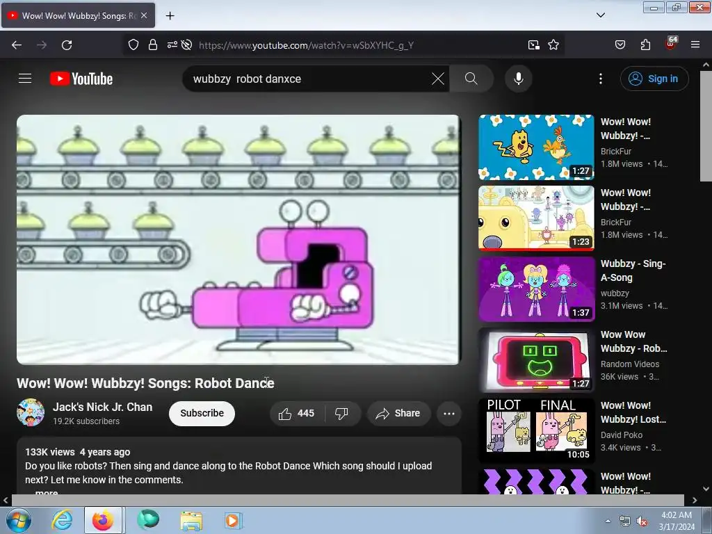The height and width of the screenshot is (534, 712).
Task: Click the scroll right arrow of horizontal scrollbar
Action: click(x=695, y=501)
